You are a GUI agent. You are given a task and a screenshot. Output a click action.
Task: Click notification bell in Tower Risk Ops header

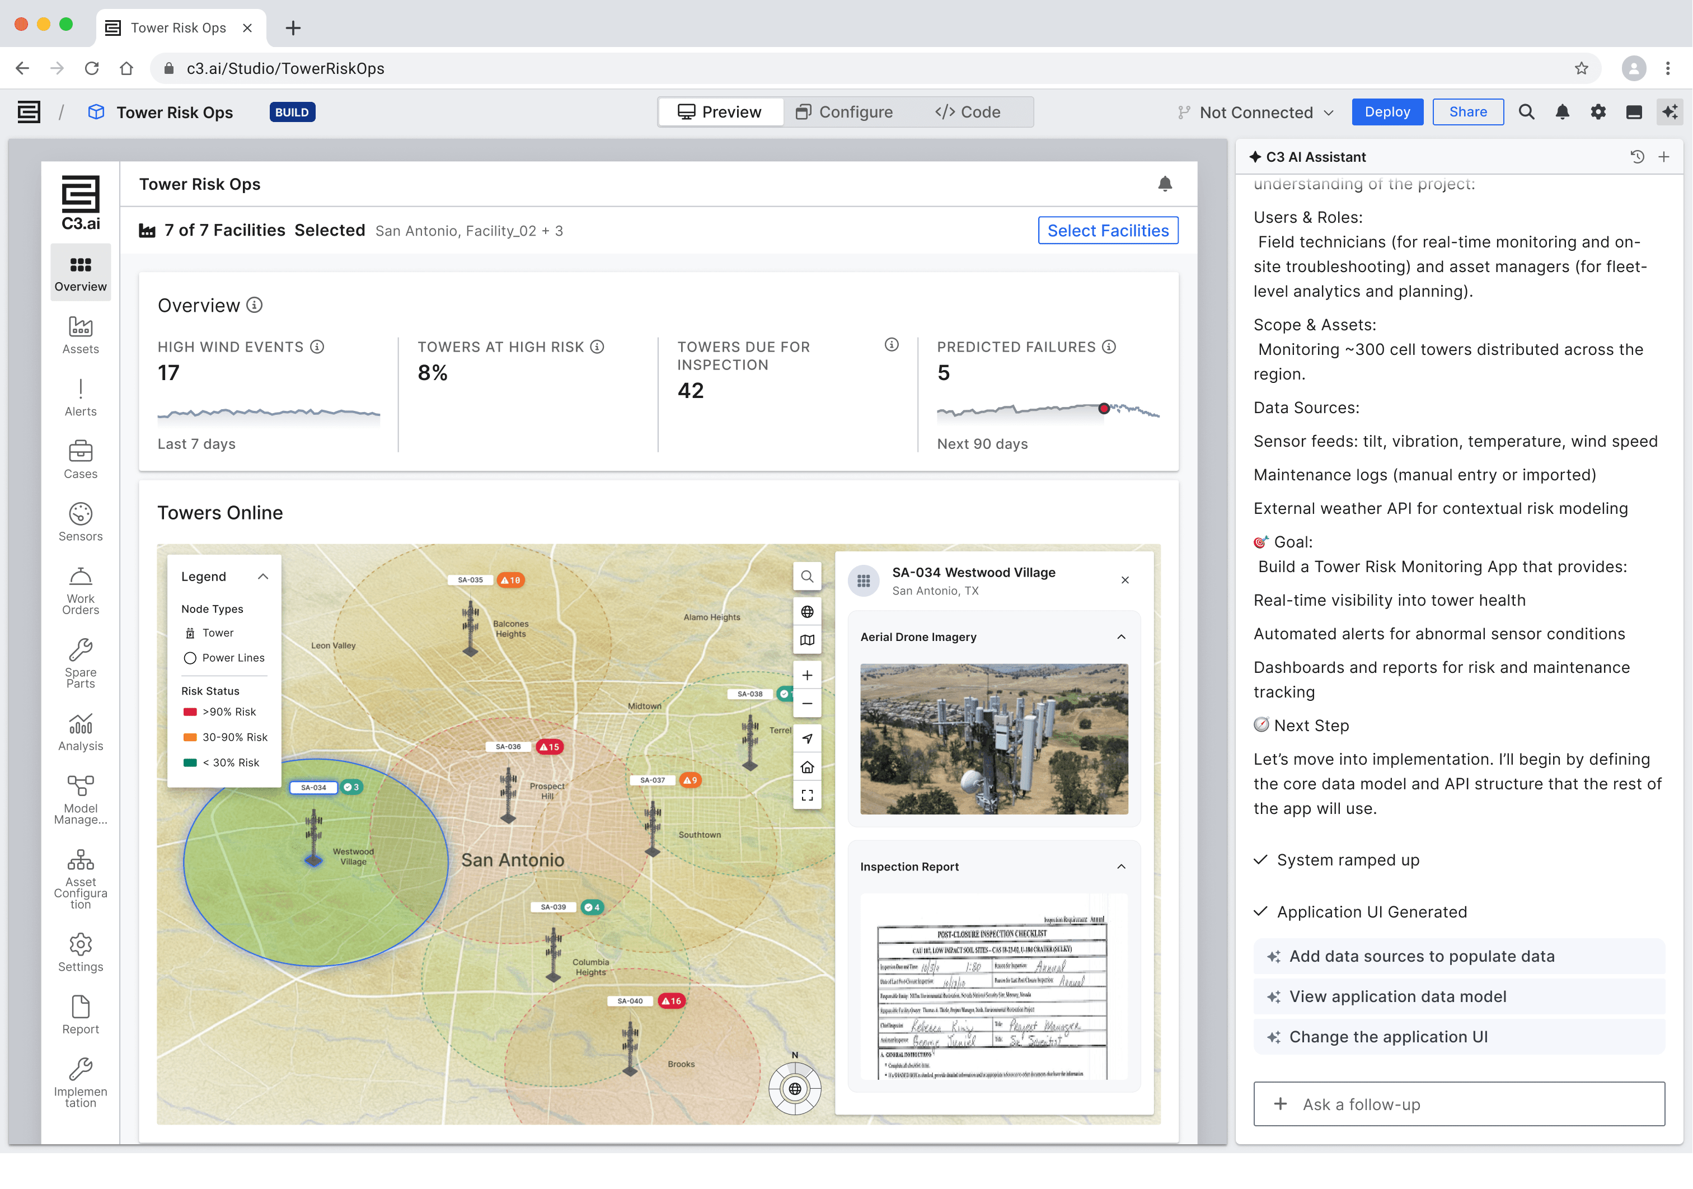coord(1164,184)
